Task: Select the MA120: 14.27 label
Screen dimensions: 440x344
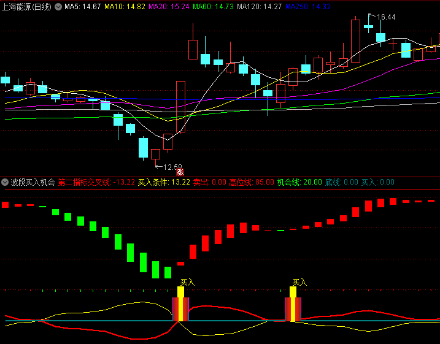Action: click(x=260, y=7)
